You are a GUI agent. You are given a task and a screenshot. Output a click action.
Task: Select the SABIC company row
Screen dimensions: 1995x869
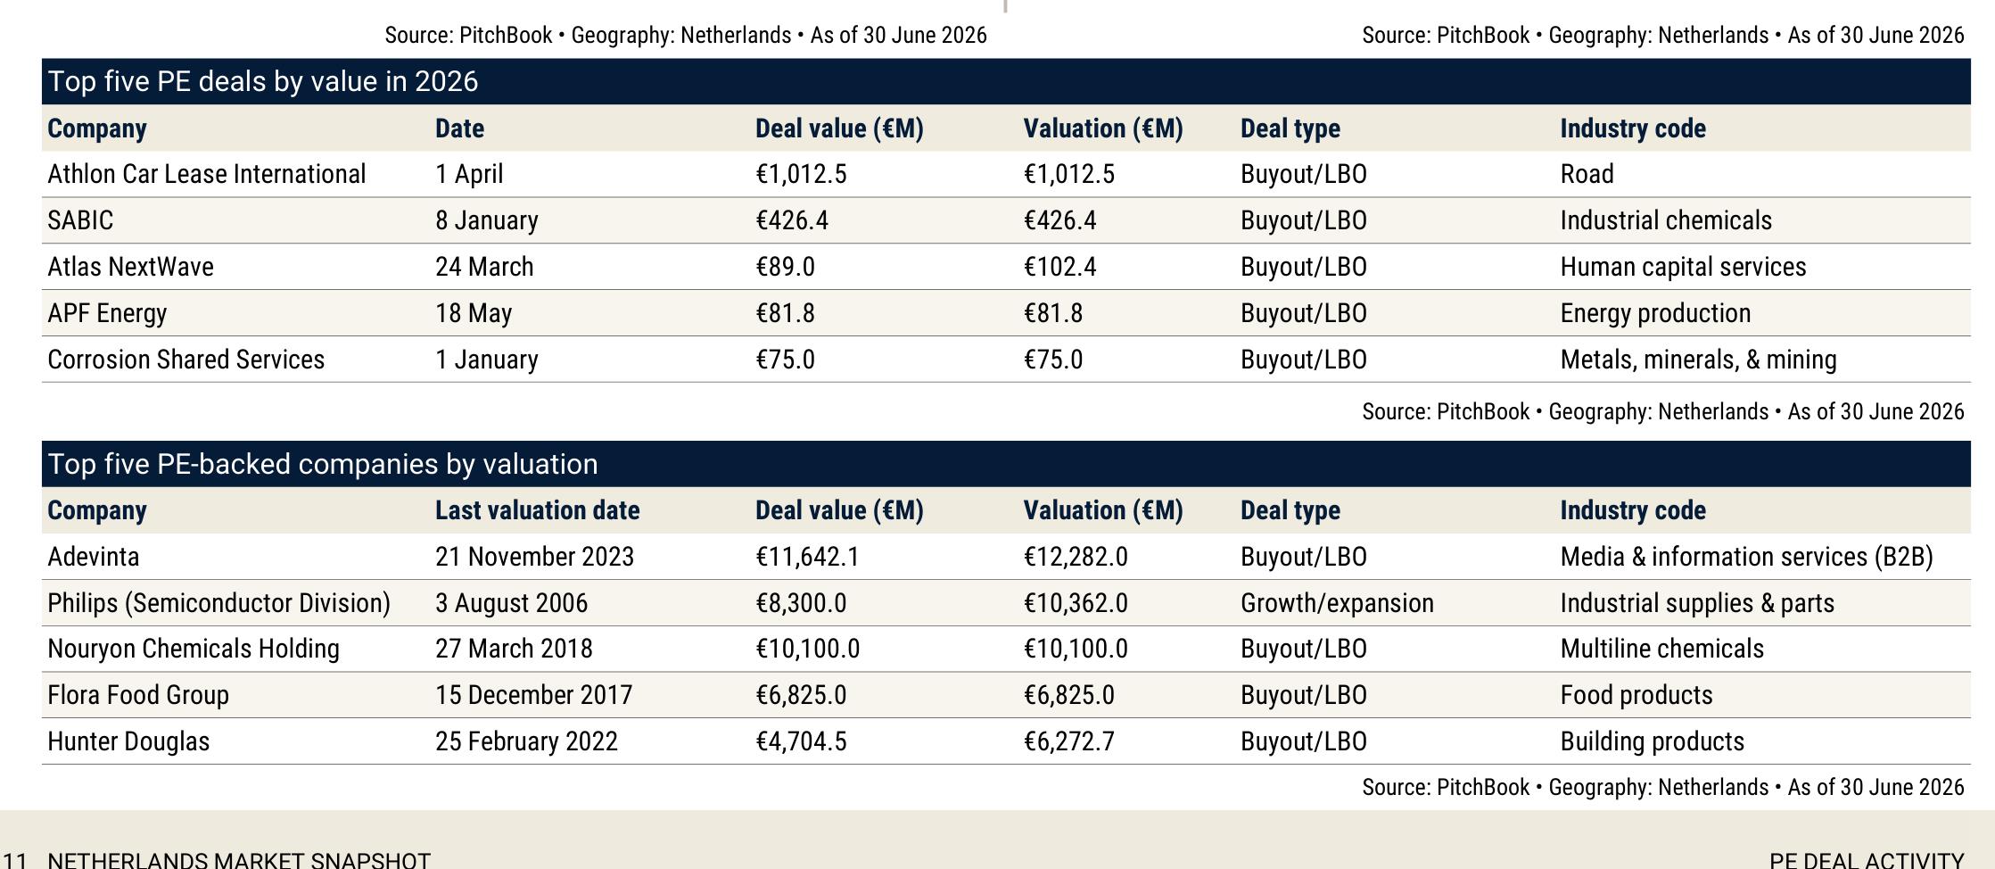1006,220
